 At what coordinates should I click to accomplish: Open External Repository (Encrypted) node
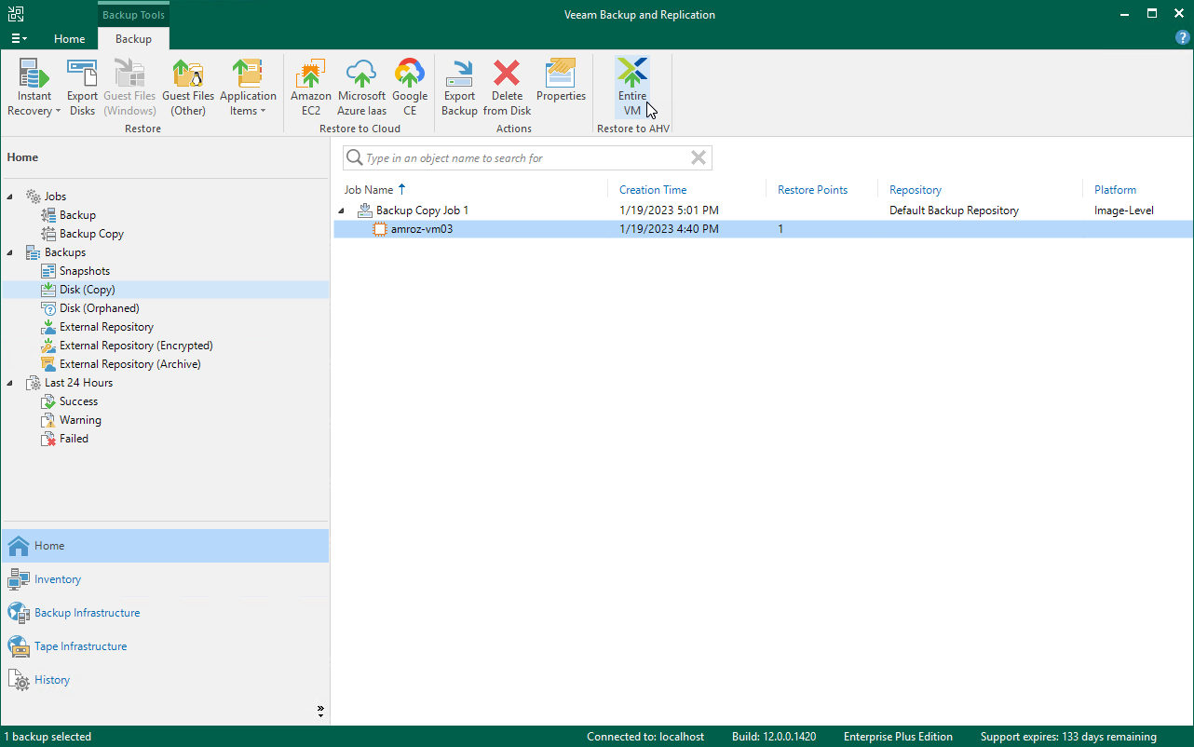coord(136,346)
